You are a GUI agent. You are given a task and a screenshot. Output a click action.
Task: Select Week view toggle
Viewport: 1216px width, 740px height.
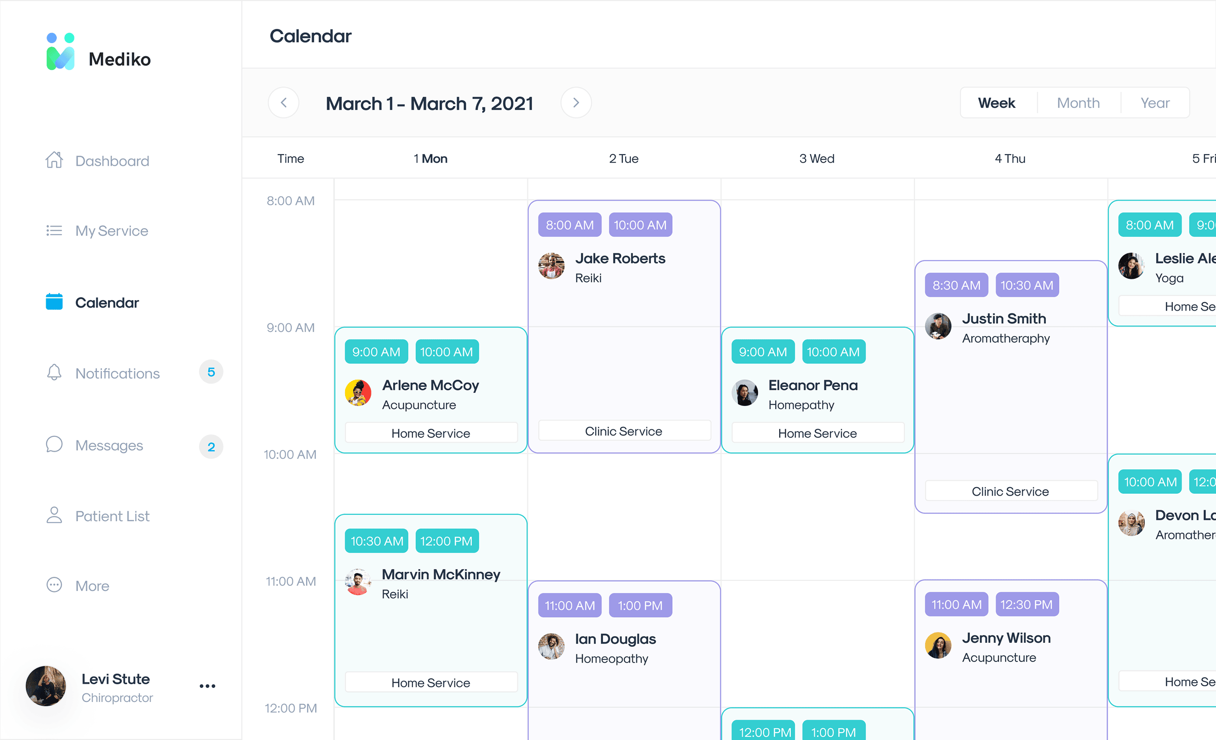(997, 102)
